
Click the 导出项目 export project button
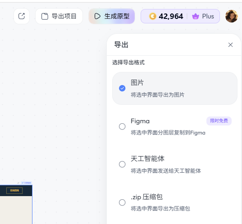[59, 16]
